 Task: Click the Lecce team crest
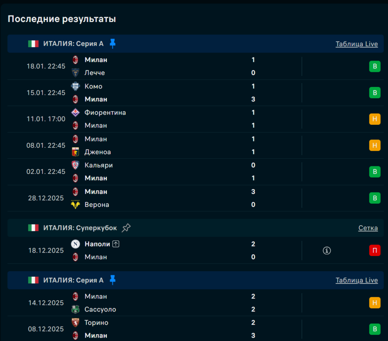pyautogui.click(x=75, y=73)
